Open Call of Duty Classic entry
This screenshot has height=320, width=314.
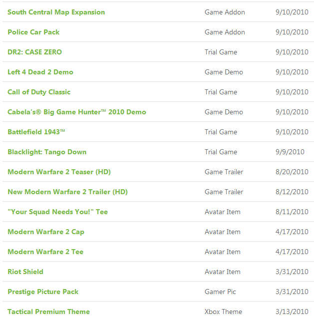[39, 92]
